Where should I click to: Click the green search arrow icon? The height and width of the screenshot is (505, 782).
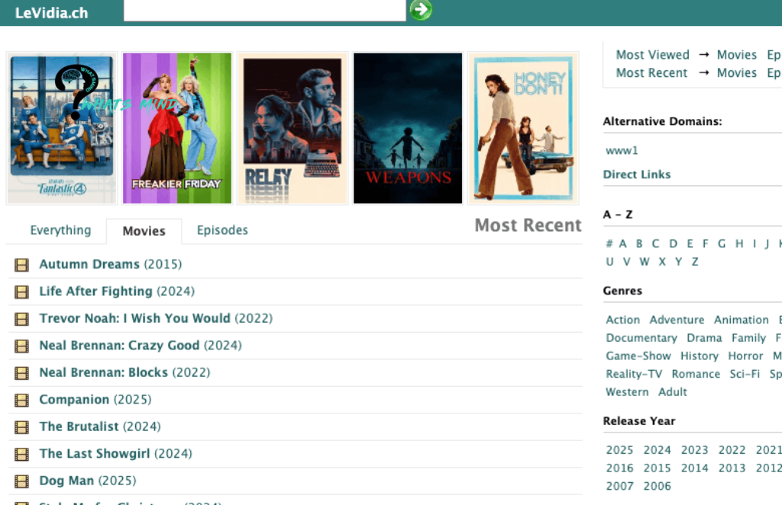pyautogui.click(x=420, y=11)
